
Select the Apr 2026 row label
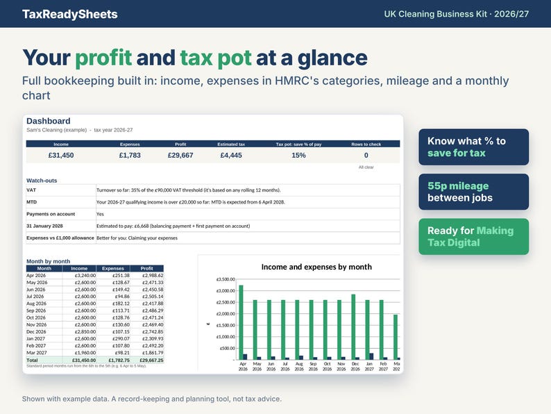coord(36,275)
